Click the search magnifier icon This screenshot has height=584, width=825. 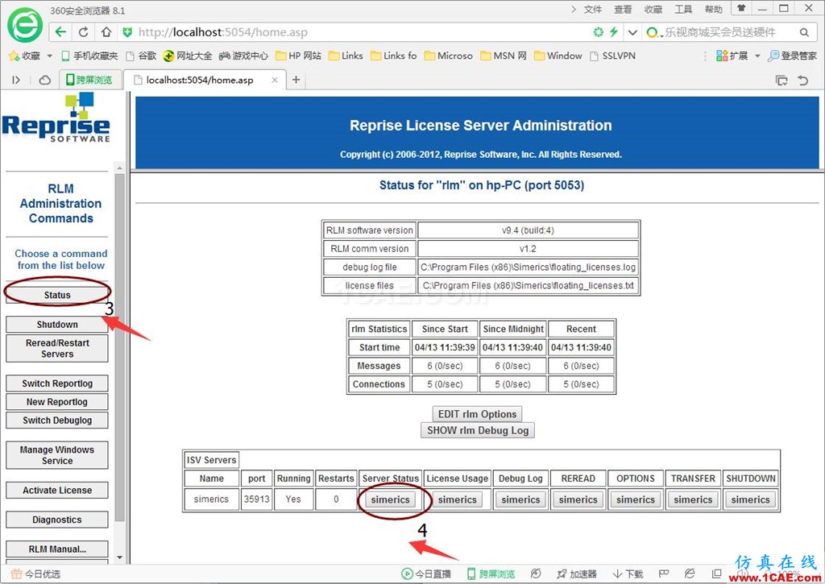[x=804, y=32]
